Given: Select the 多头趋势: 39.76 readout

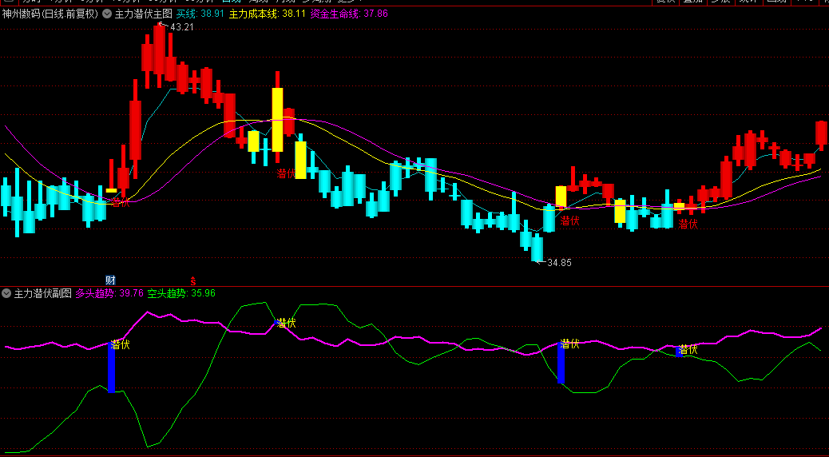Looking at the screenshot, I should (109, 293).
